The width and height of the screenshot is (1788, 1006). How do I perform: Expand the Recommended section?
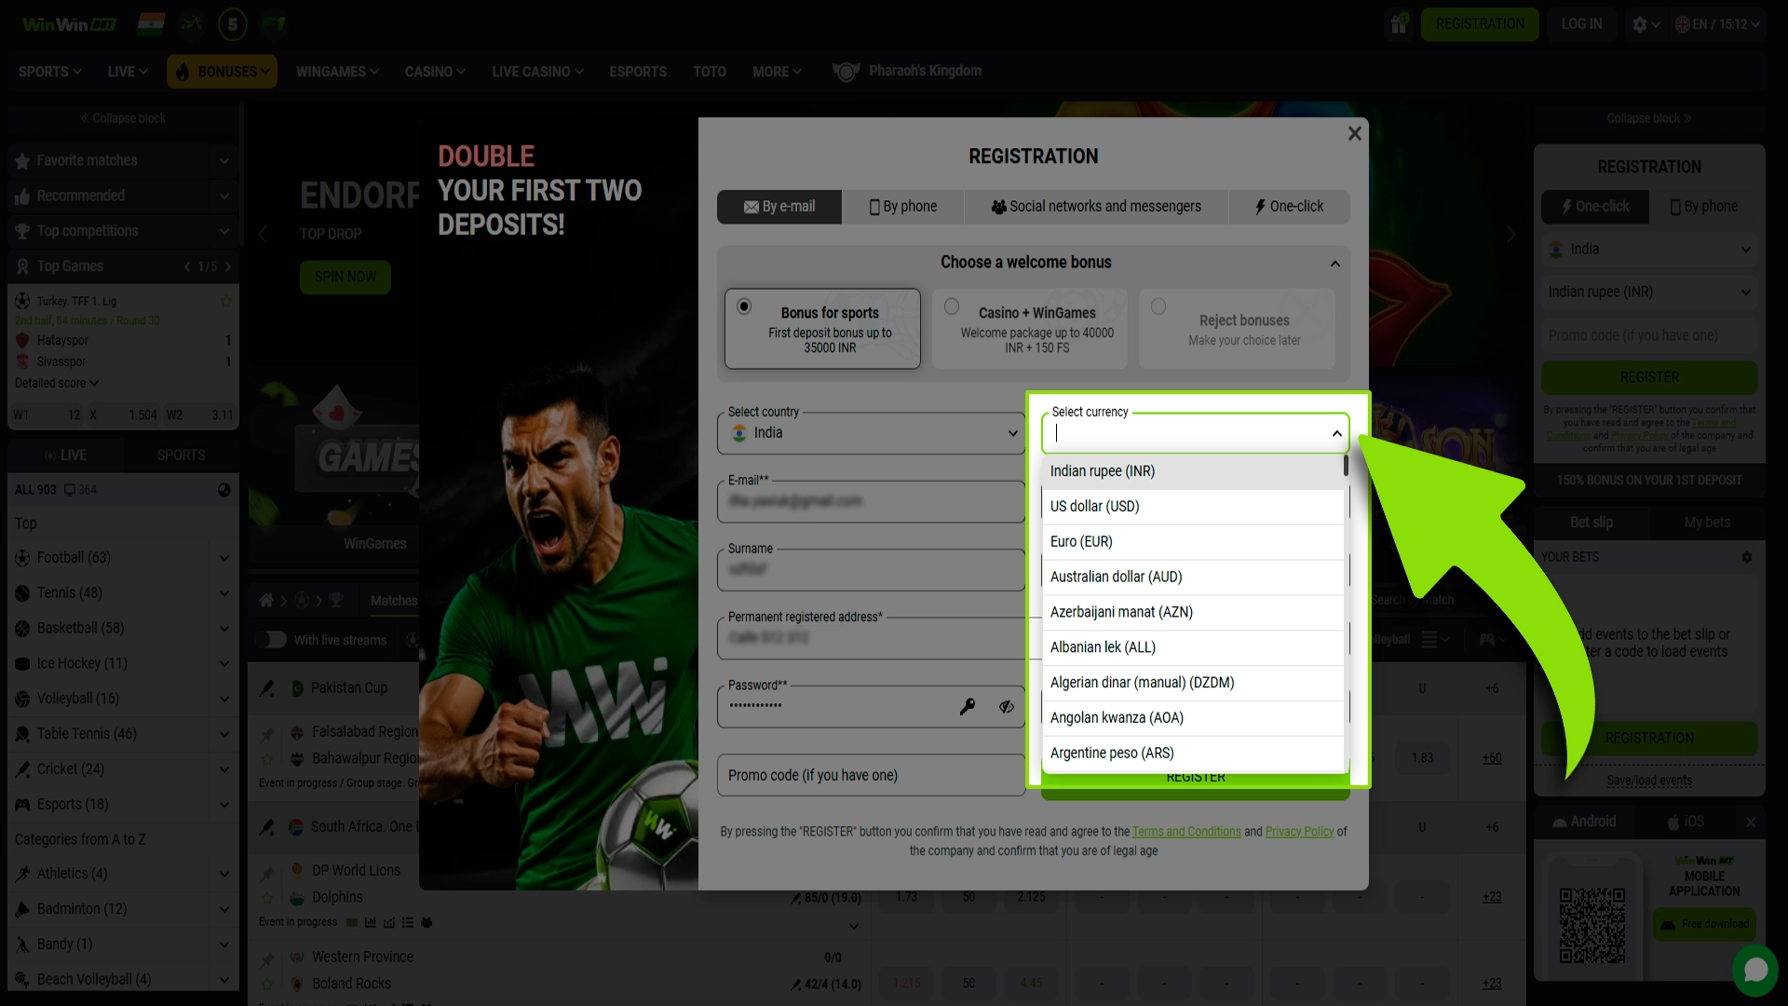tap(223, 197)
